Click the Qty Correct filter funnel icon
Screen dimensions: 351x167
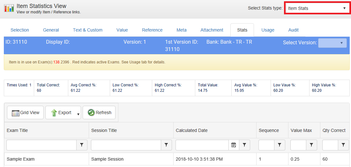tap(343, 145)
